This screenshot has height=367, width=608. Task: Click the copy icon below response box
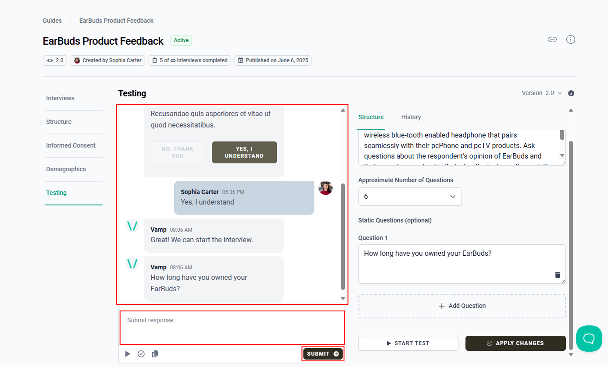click(x=155, y=354)
